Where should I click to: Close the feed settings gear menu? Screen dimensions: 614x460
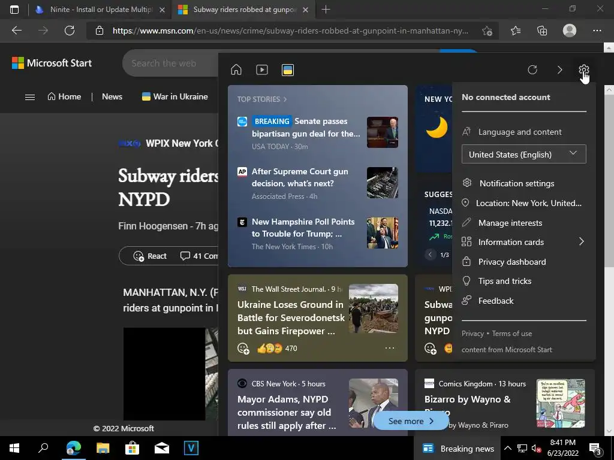point(583,69)
